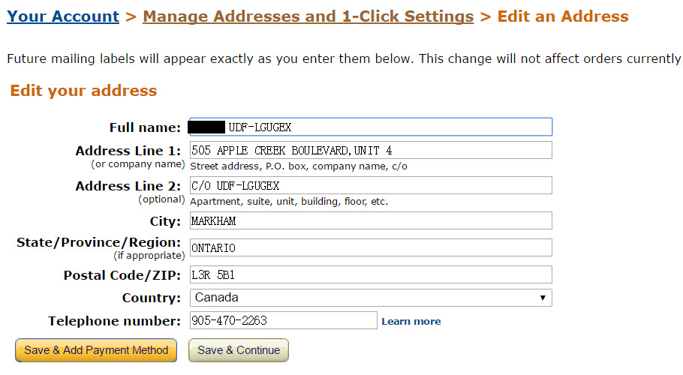Open the Country dropdown showing Canada
The image size is (683, 375).
[371, 298]
